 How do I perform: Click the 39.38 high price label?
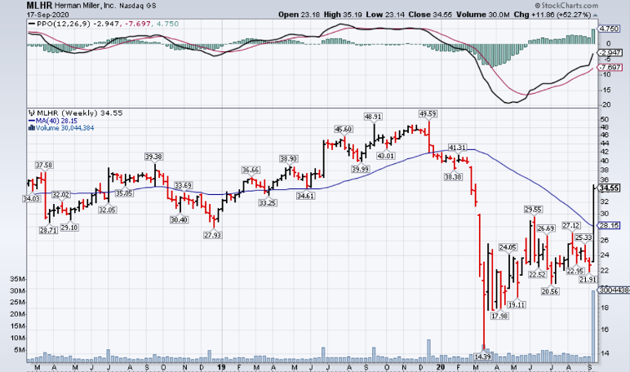154,157
